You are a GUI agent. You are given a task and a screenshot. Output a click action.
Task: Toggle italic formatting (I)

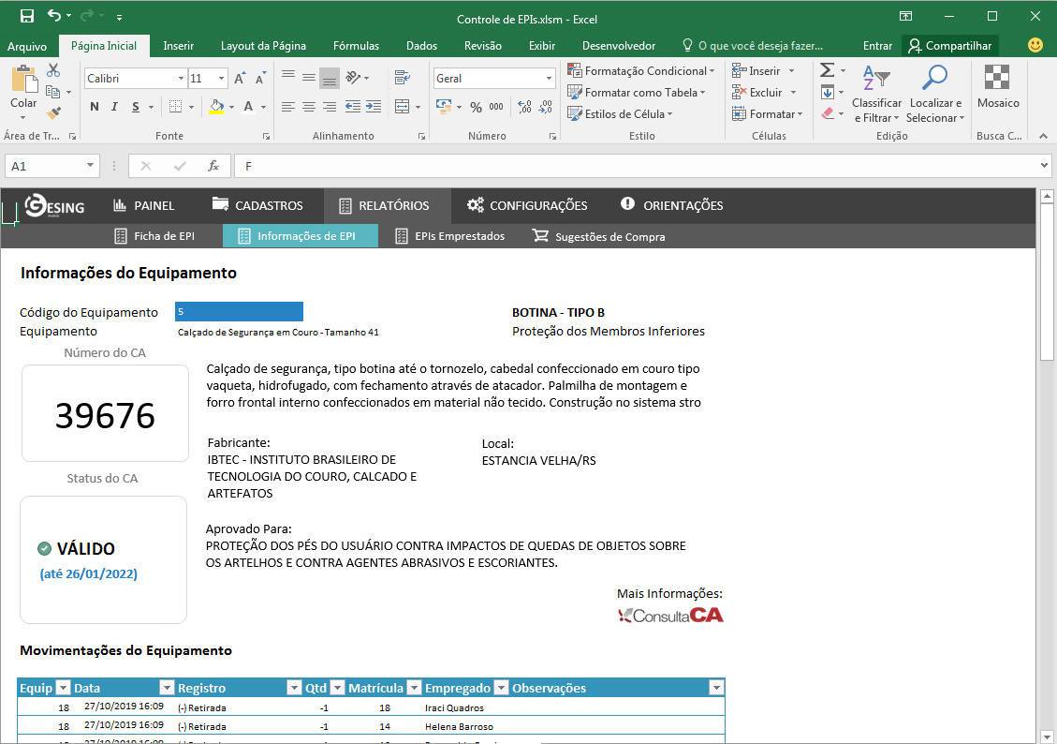click(x=115, y=107)
